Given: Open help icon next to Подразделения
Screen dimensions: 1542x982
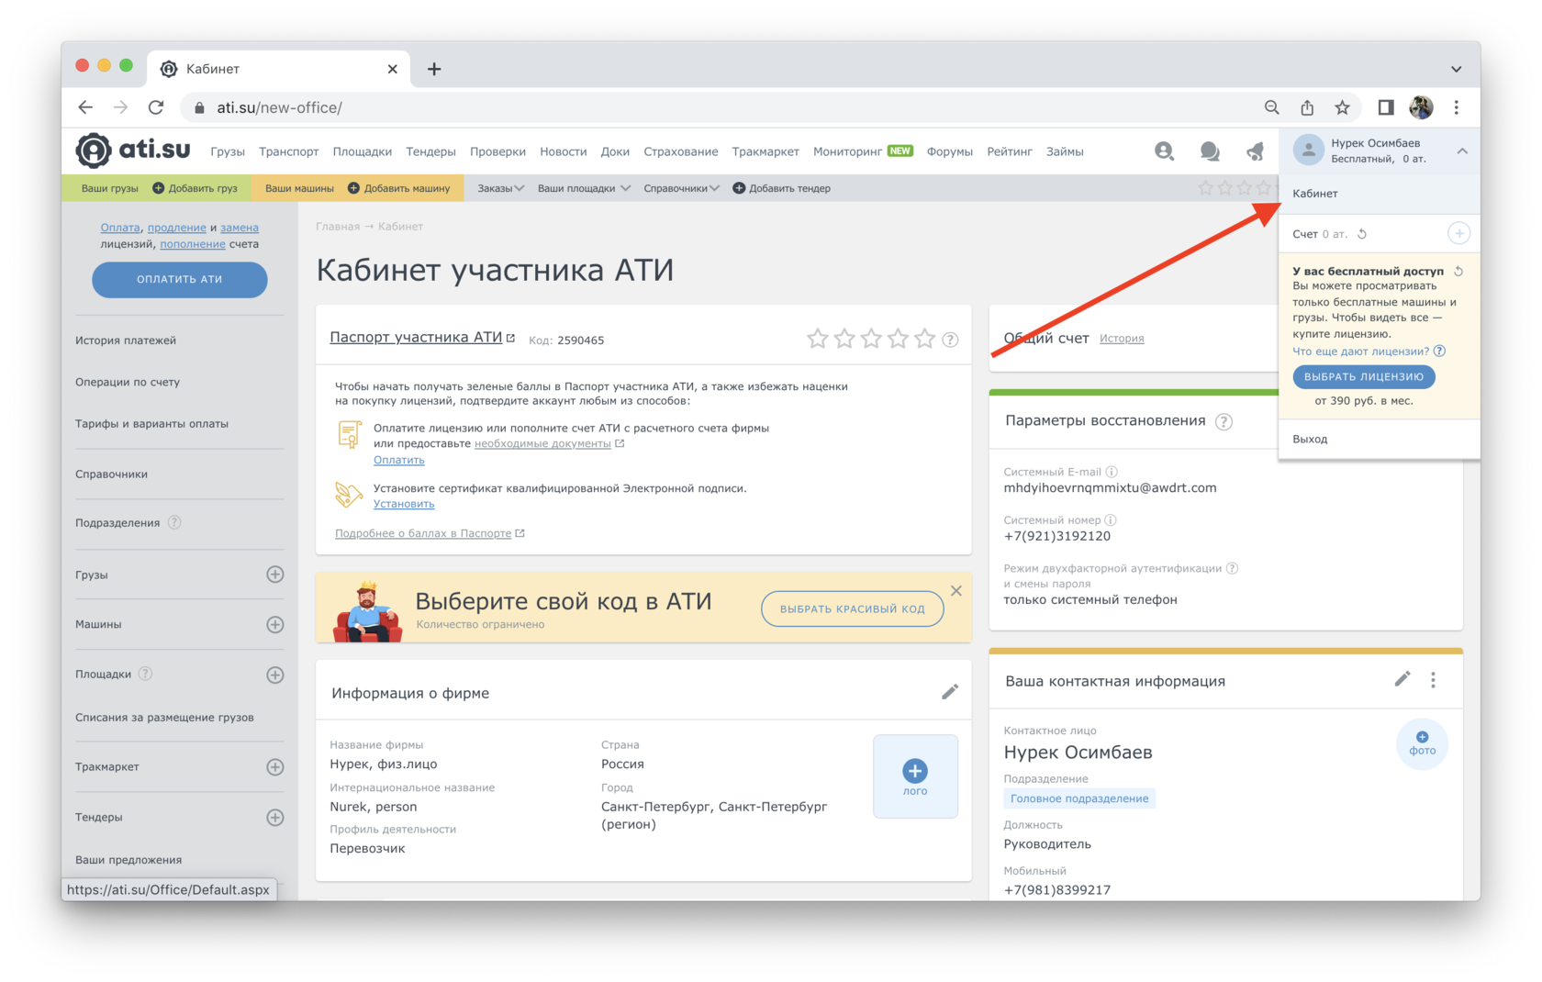Looking at the screenshot, I should 174,522.
